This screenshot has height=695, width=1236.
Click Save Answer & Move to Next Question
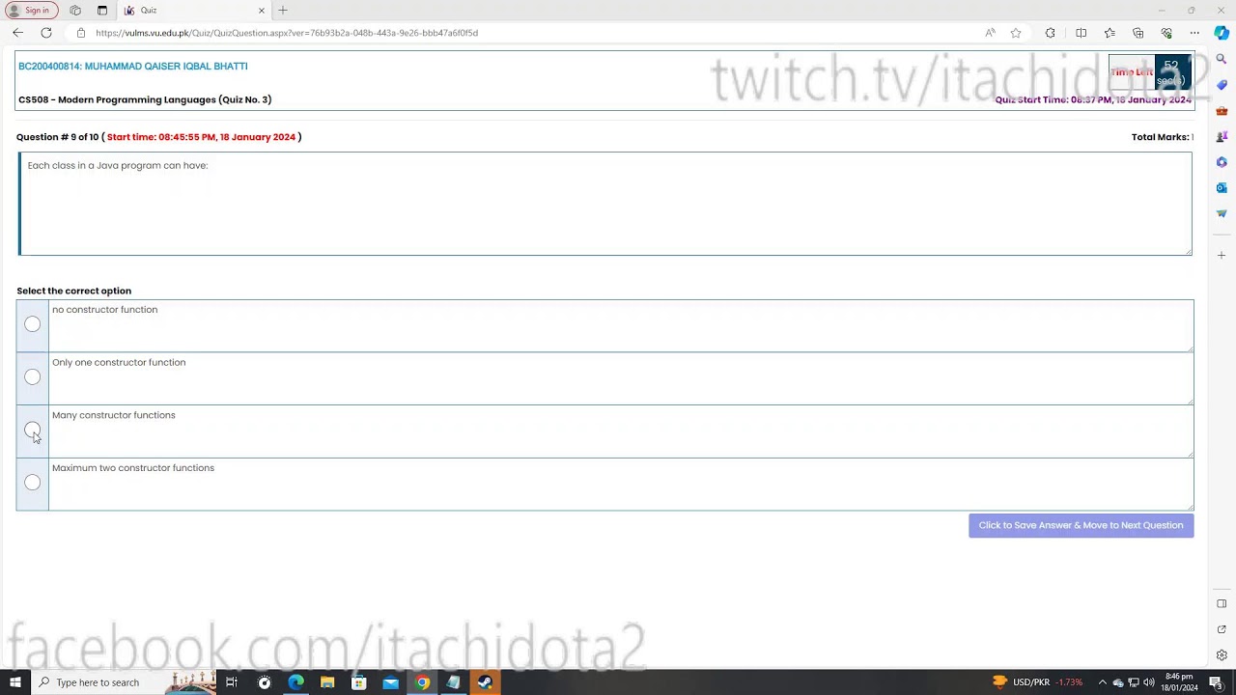click(x=1081, y=525)
